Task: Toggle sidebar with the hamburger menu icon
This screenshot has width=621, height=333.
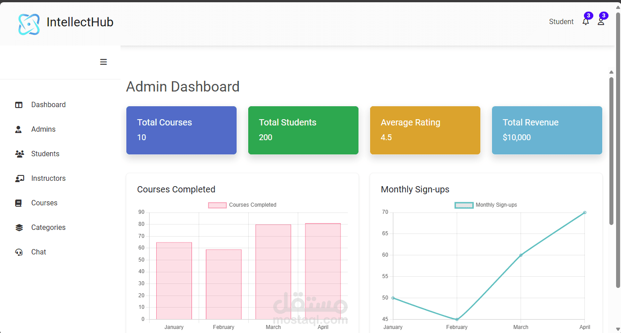Action: tap(104, 62)
